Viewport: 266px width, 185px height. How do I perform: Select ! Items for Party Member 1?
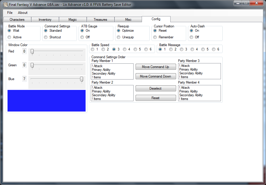pyautogui.click(x=112, y=77)
